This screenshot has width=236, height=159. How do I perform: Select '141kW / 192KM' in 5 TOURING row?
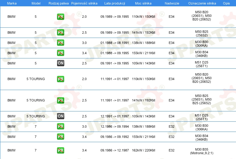tap(143, 100)
